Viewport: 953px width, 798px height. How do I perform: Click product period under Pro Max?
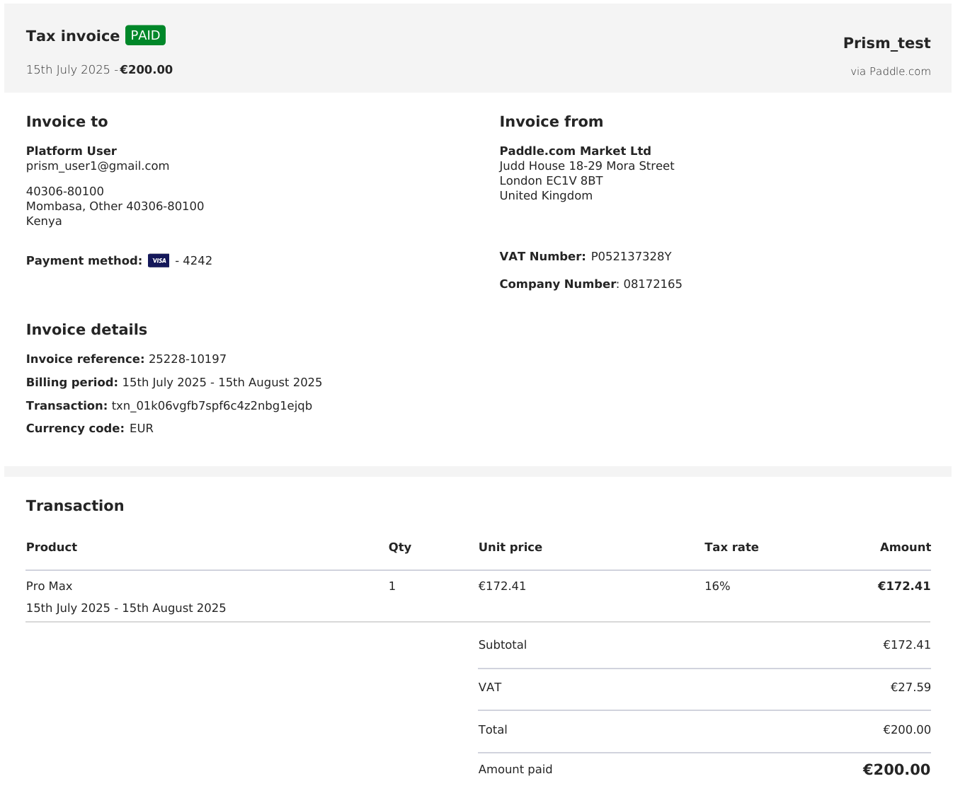[x=126, y=608]
